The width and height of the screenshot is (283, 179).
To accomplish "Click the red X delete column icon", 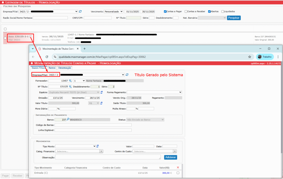I will 178,167.
